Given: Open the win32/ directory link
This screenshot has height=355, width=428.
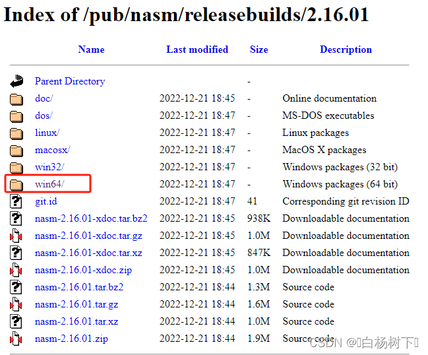Looking at the screenshot, I should 49,167.
